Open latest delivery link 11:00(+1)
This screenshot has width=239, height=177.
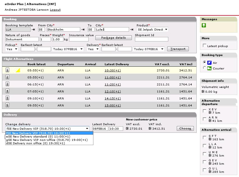(113, 78)
